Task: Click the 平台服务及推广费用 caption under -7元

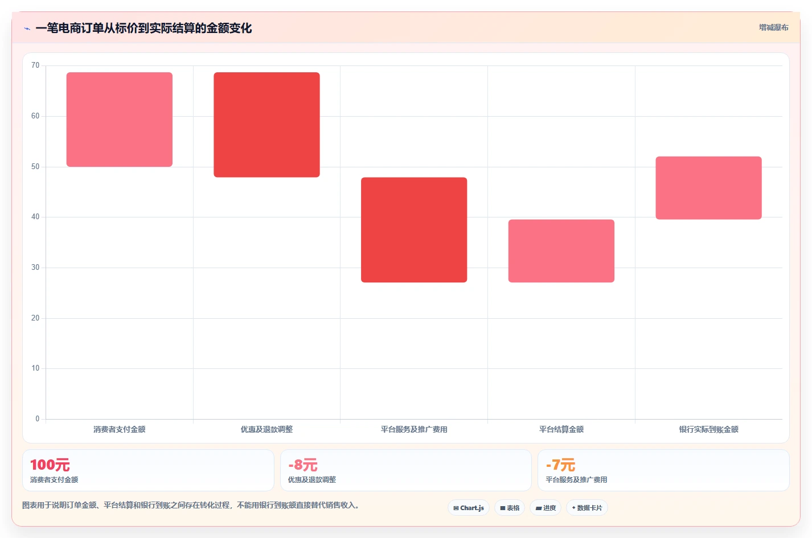Action: click(x=576, y=480)
